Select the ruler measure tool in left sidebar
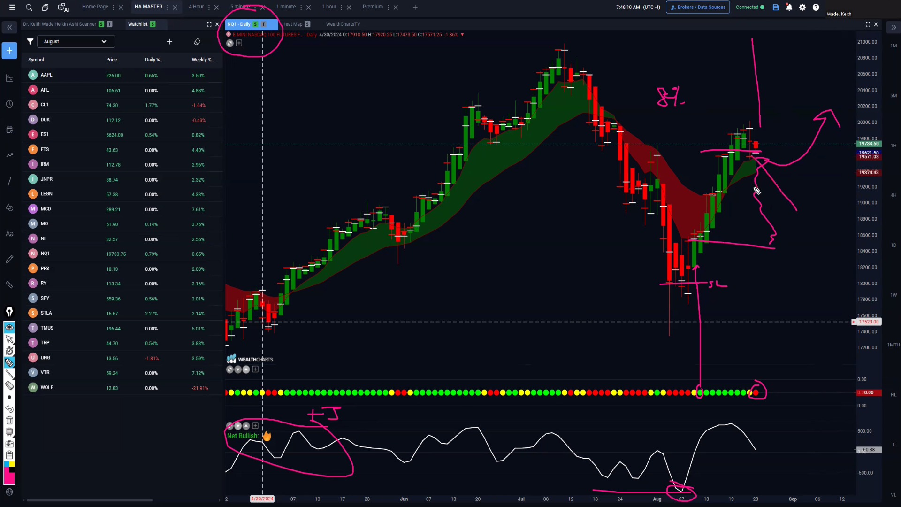This screenshot has height=507, width=901. point(9,285)
